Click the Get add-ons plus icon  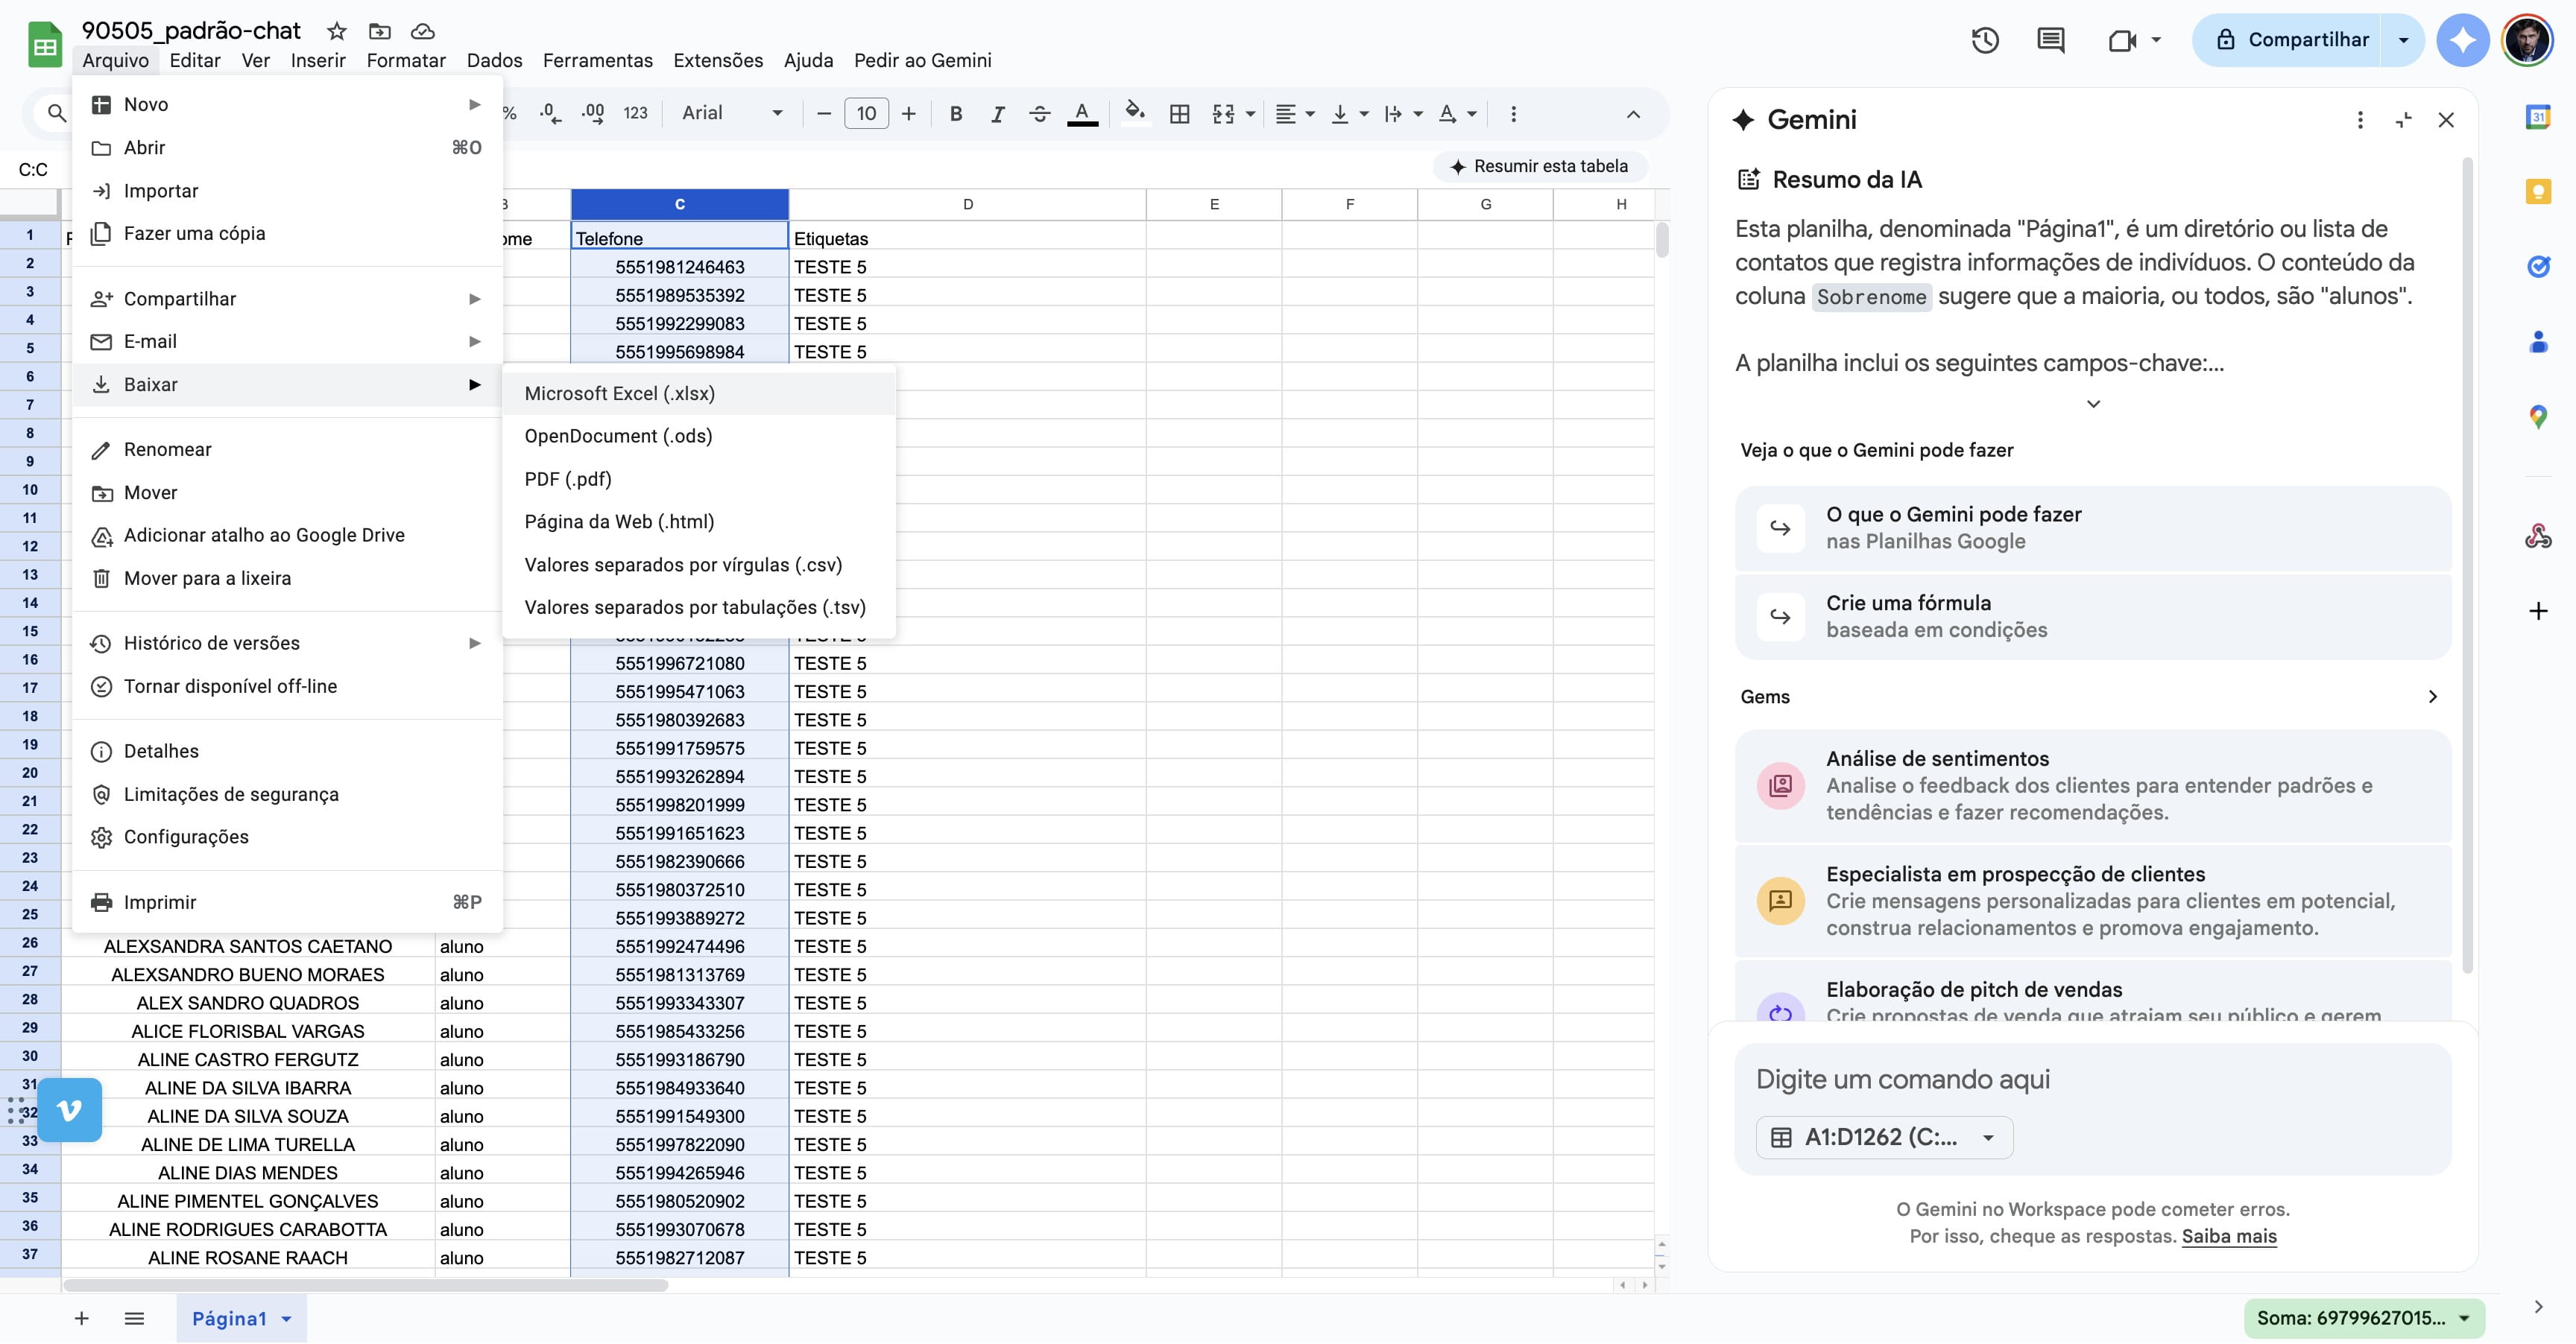pyautogui.click(x=2538, y=611)
